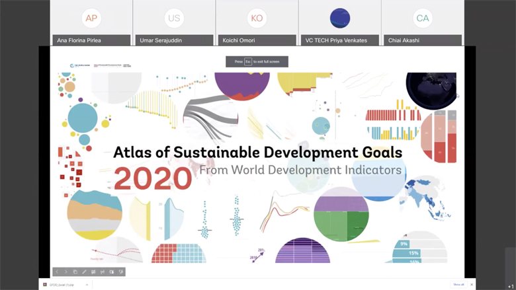Click the camera icon in slideshow toolbar
Screen dimensions: 516x290
112,272
